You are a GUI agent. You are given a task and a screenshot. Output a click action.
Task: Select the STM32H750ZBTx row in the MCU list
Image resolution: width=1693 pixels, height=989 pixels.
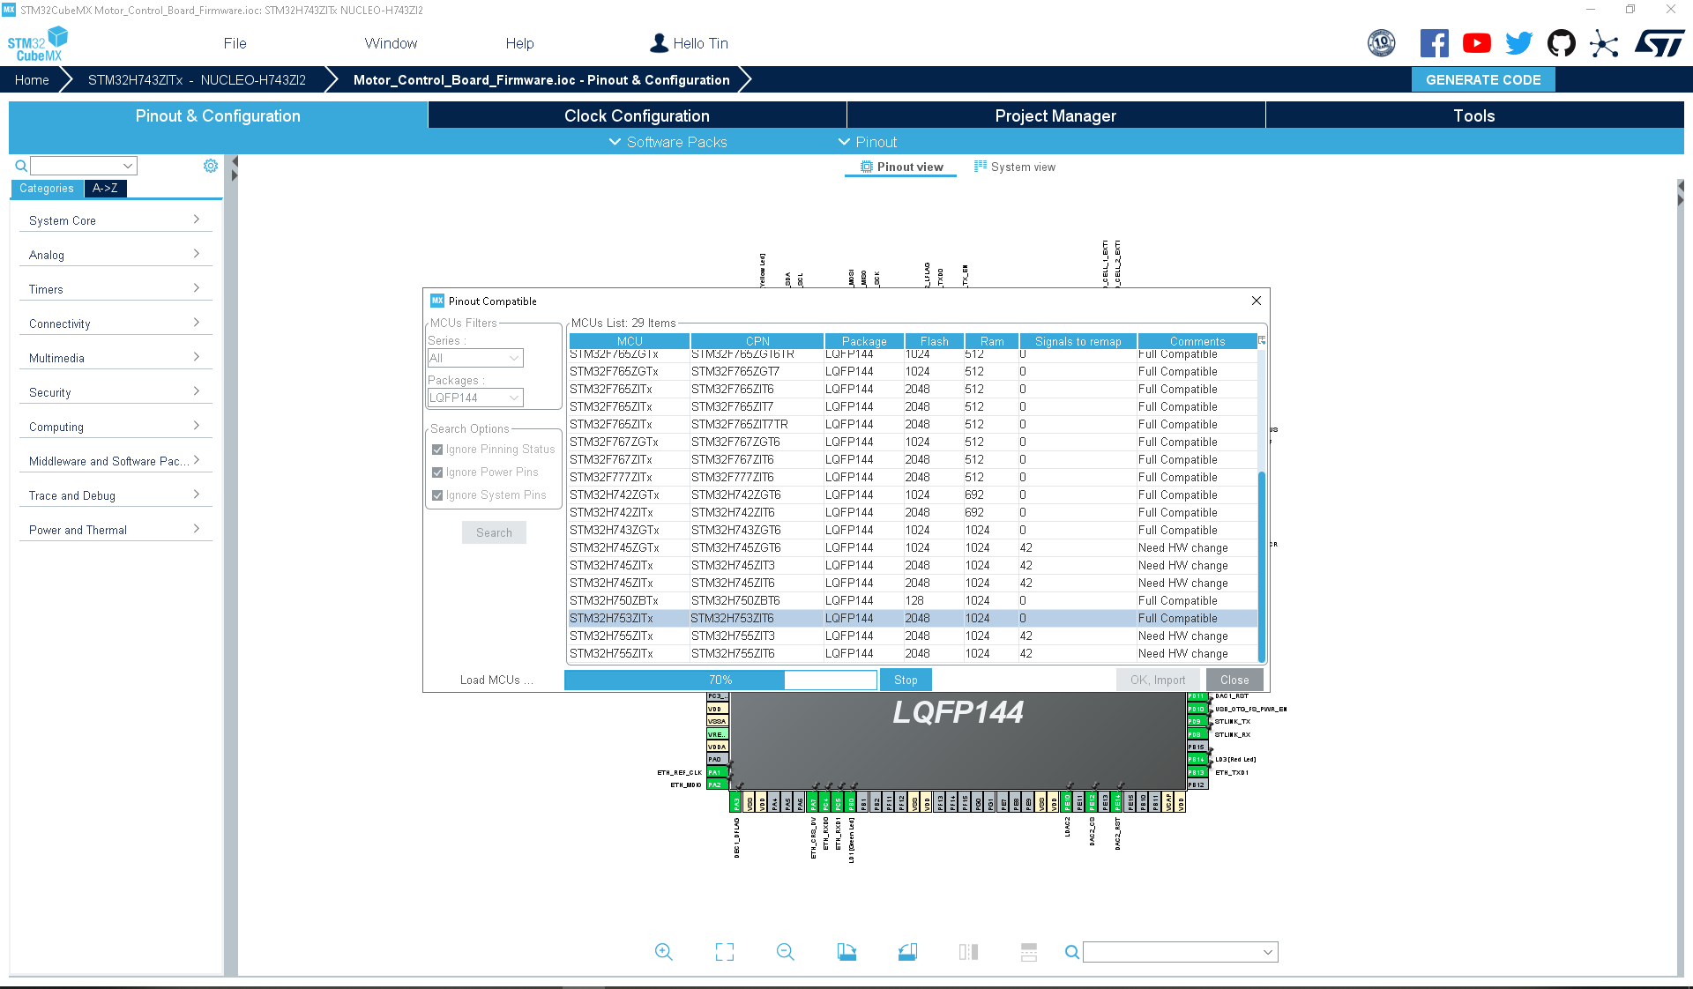[913, 600]
